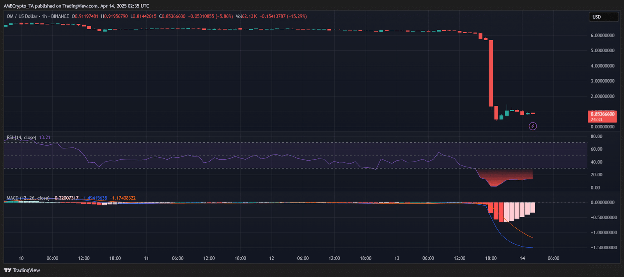This screenshot has width=624, height=277.
Task: Click the tall red crash candle
Action: pyautogui.click(x=491, y=73)
